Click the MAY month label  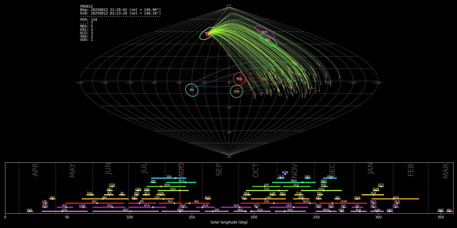(x=72, y=170)
